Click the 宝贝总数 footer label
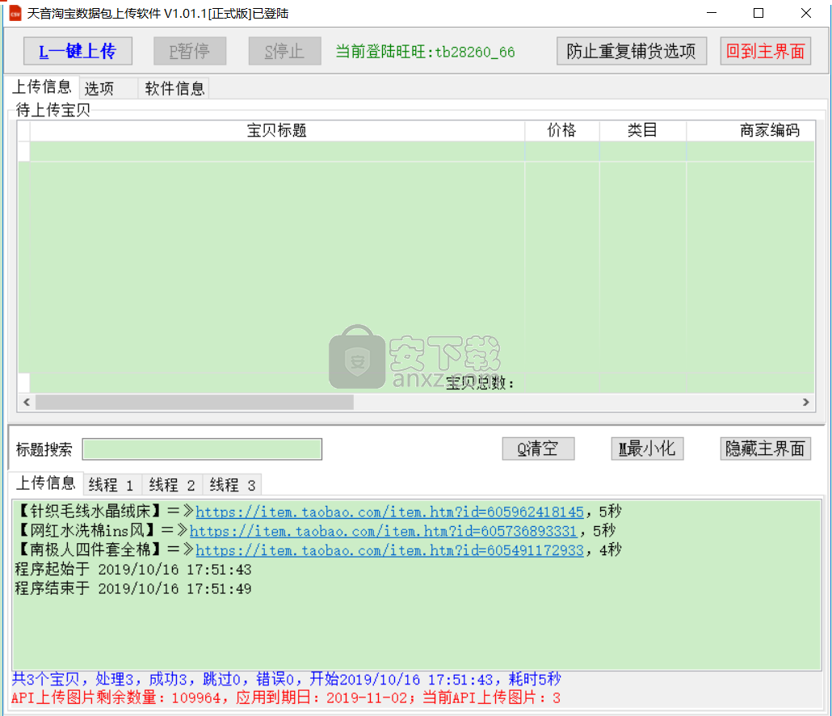This screenshot has width=832, height=716. [480, 383]
